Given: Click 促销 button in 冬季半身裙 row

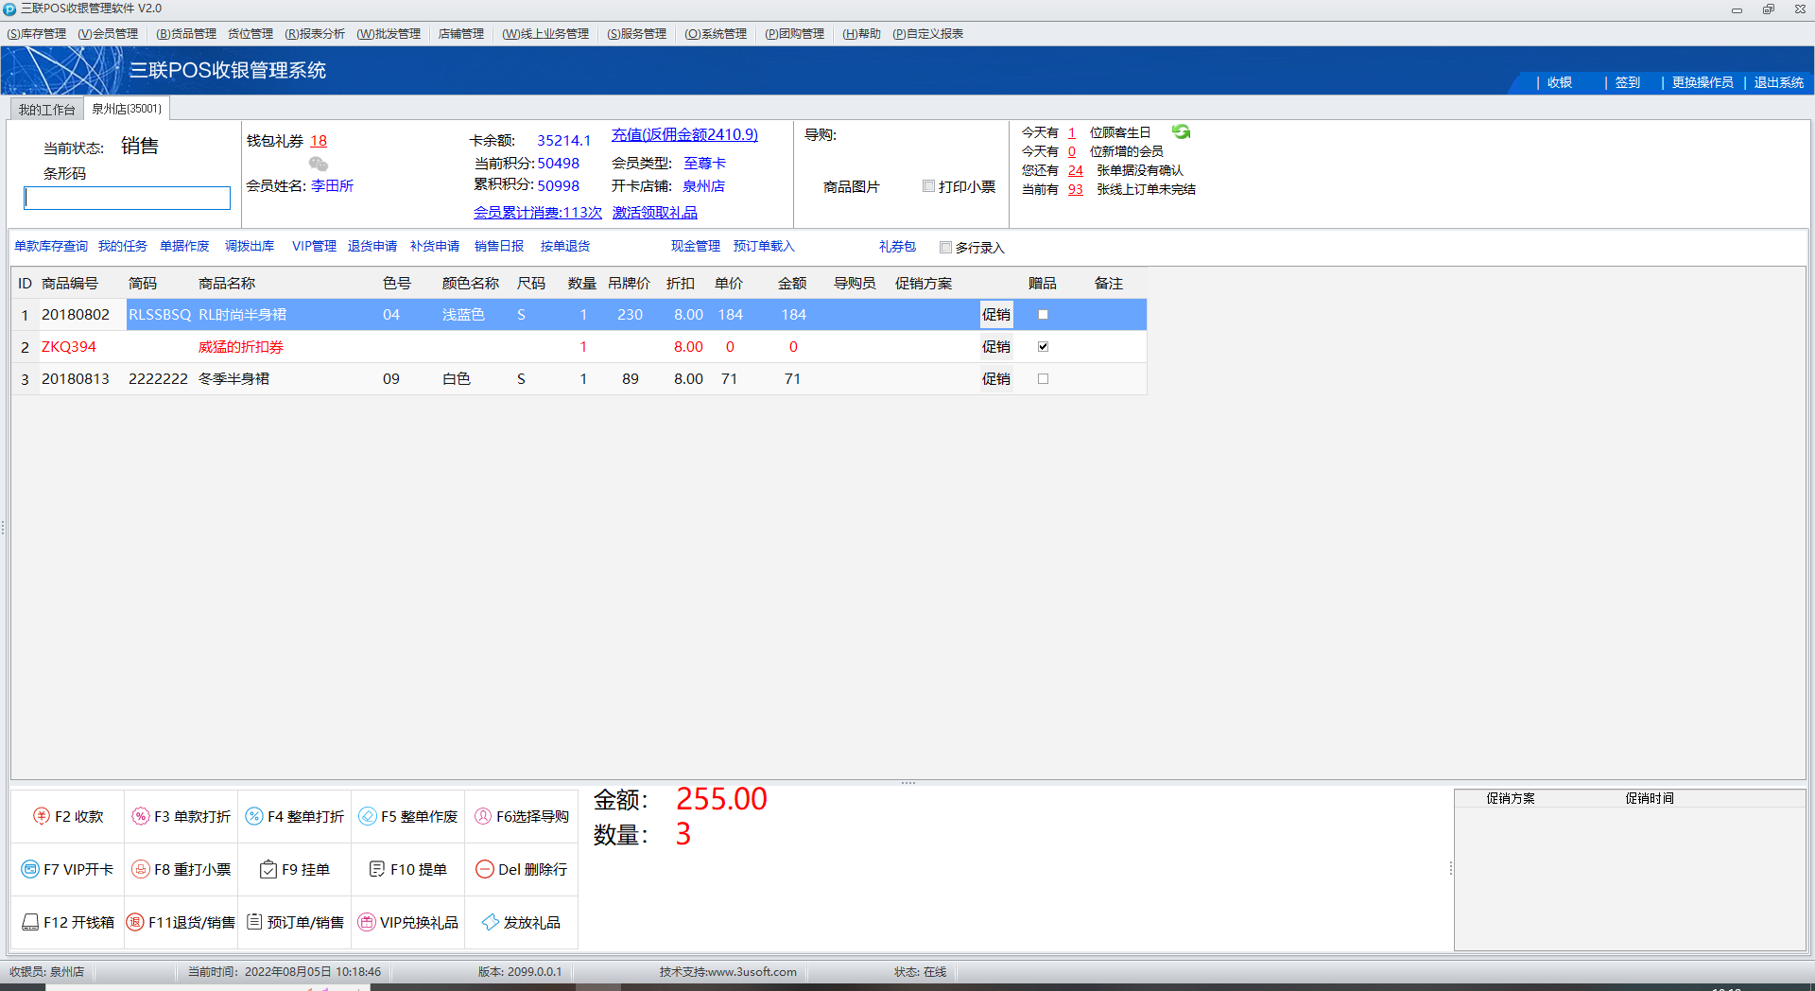Looking at the screenshot, I should 996,379.
